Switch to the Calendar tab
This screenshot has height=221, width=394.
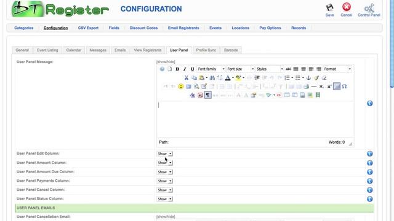click(74, 50)
